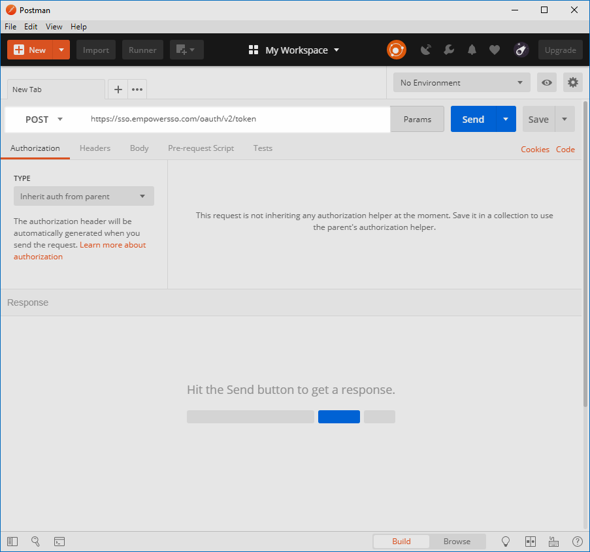Open the Capture requests (satellite) icon

point(425,50)
